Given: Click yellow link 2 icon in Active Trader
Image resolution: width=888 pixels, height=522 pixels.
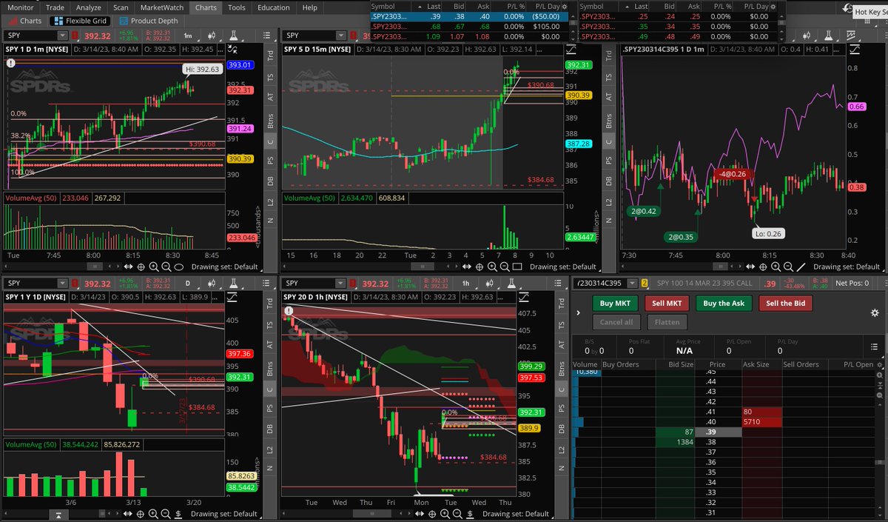Looking at the screenshot, I should click(x=645, y=284).
